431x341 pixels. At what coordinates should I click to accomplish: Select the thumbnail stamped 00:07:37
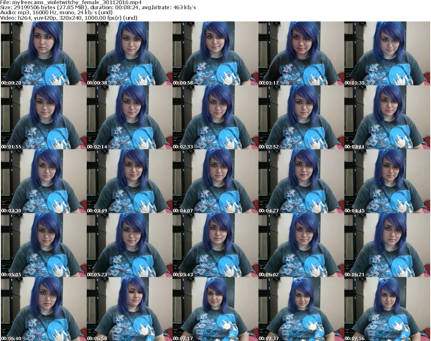tap(301, 309)
